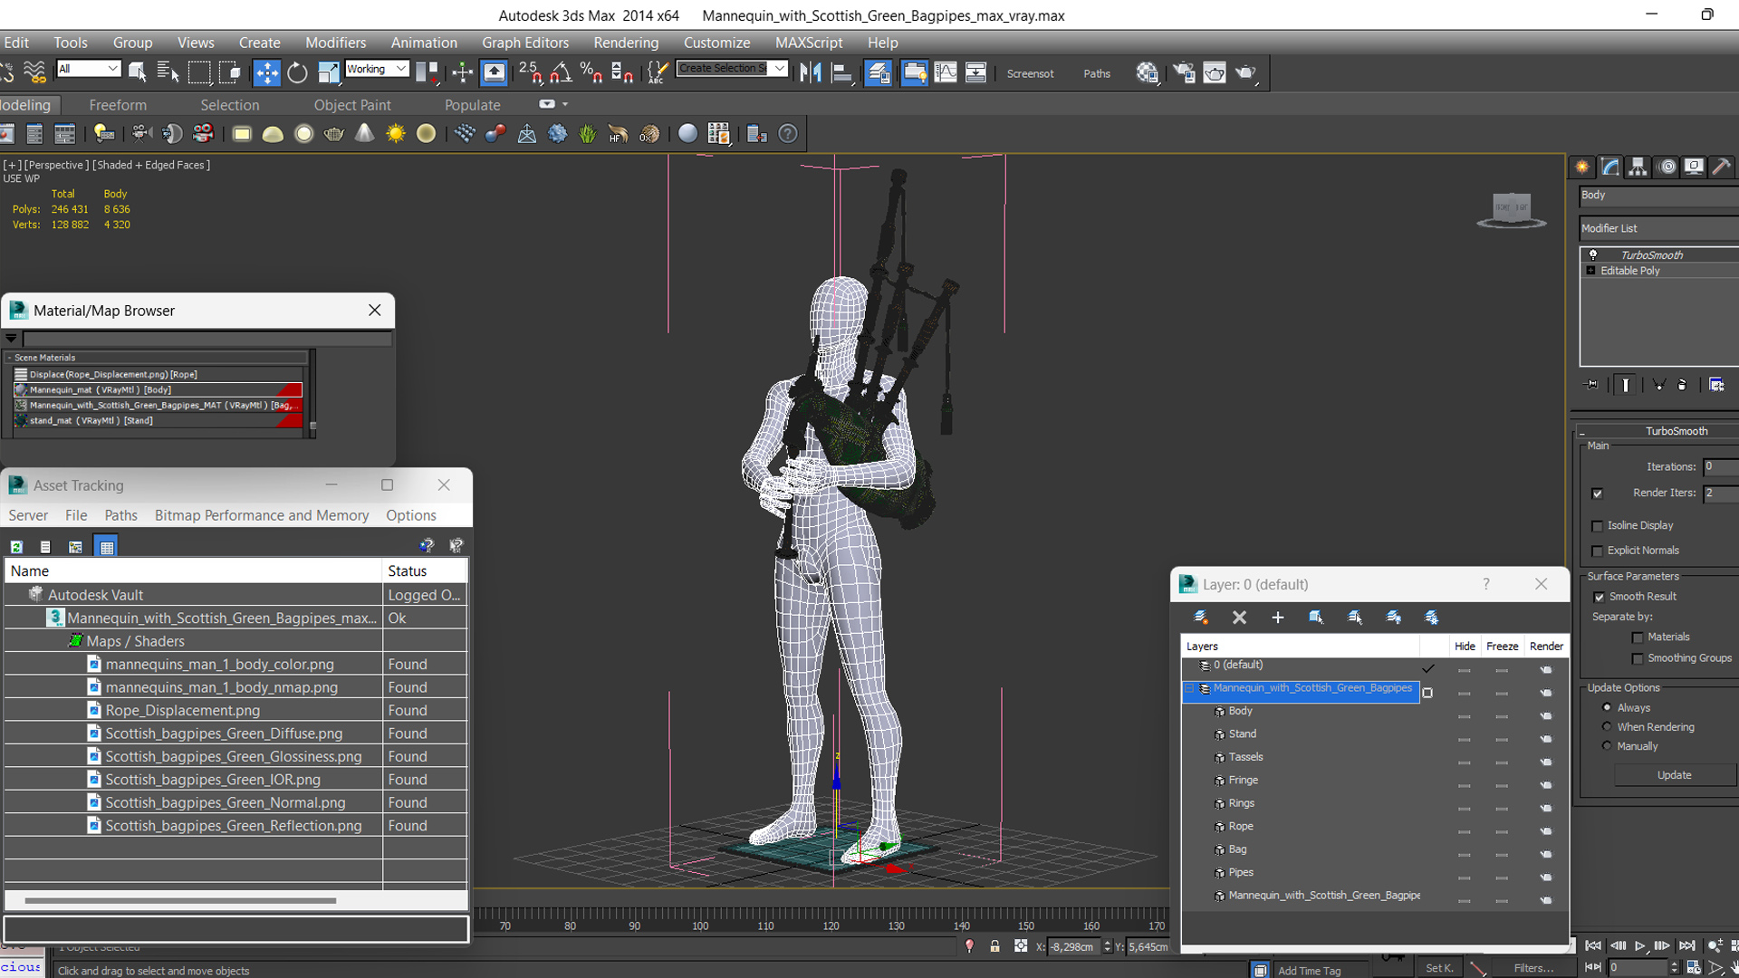The height and width of the screenshot is (978, 1739).
Task: Enable Explicit Normals checkbox
Action: point(1597,551)
